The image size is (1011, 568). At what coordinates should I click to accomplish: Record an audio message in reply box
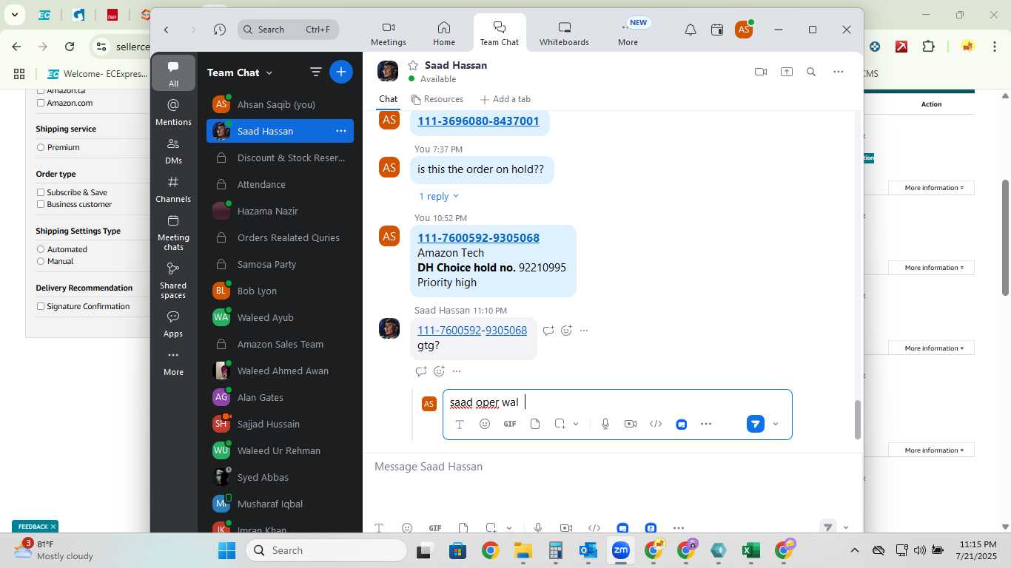[605, 424]
